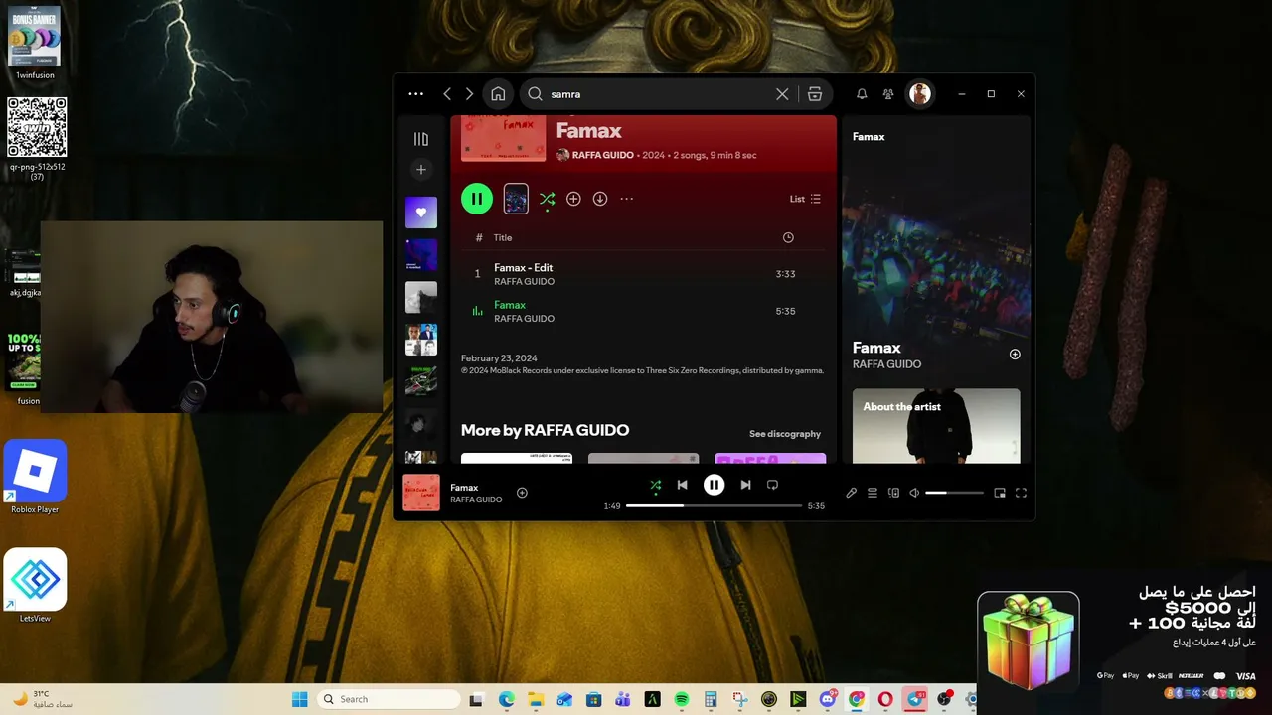Screen dimensions: 1272x715
Task: Open Connect to a device menu
Action: tap(893, 493)
